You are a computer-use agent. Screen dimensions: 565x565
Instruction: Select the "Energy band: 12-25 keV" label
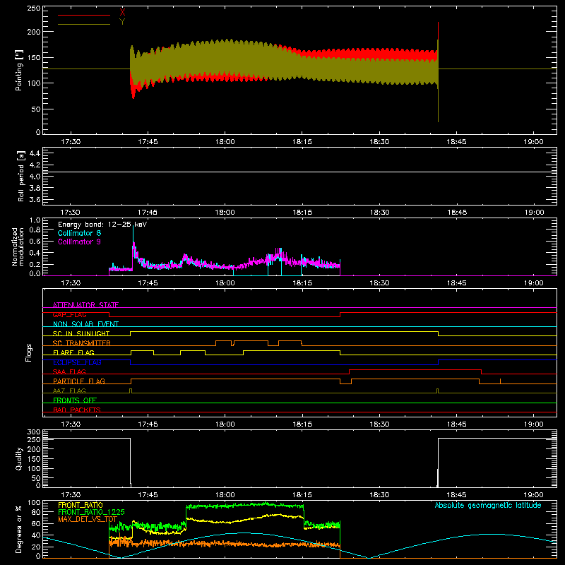[102, 225]
